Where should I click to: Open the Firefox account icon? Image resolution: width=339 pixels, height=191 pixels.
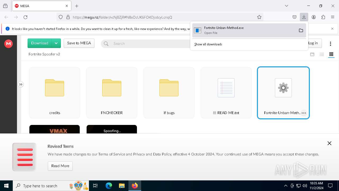click(x=314, y=17)
